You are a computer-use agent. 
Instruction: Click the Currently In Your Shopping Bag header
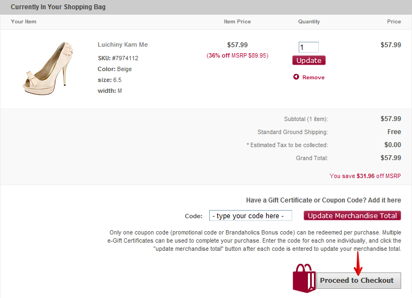[58, 7]
